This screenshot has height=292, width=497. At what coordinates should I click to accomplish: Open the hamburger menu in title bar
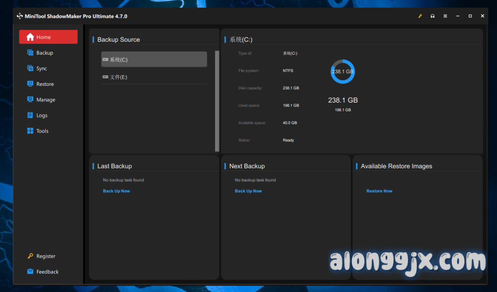pyautogui.click(x=445, y=16)
